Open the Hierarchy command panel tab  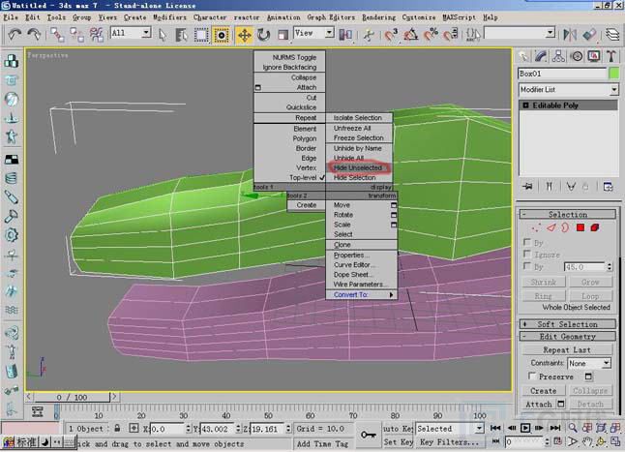(558, 56)
